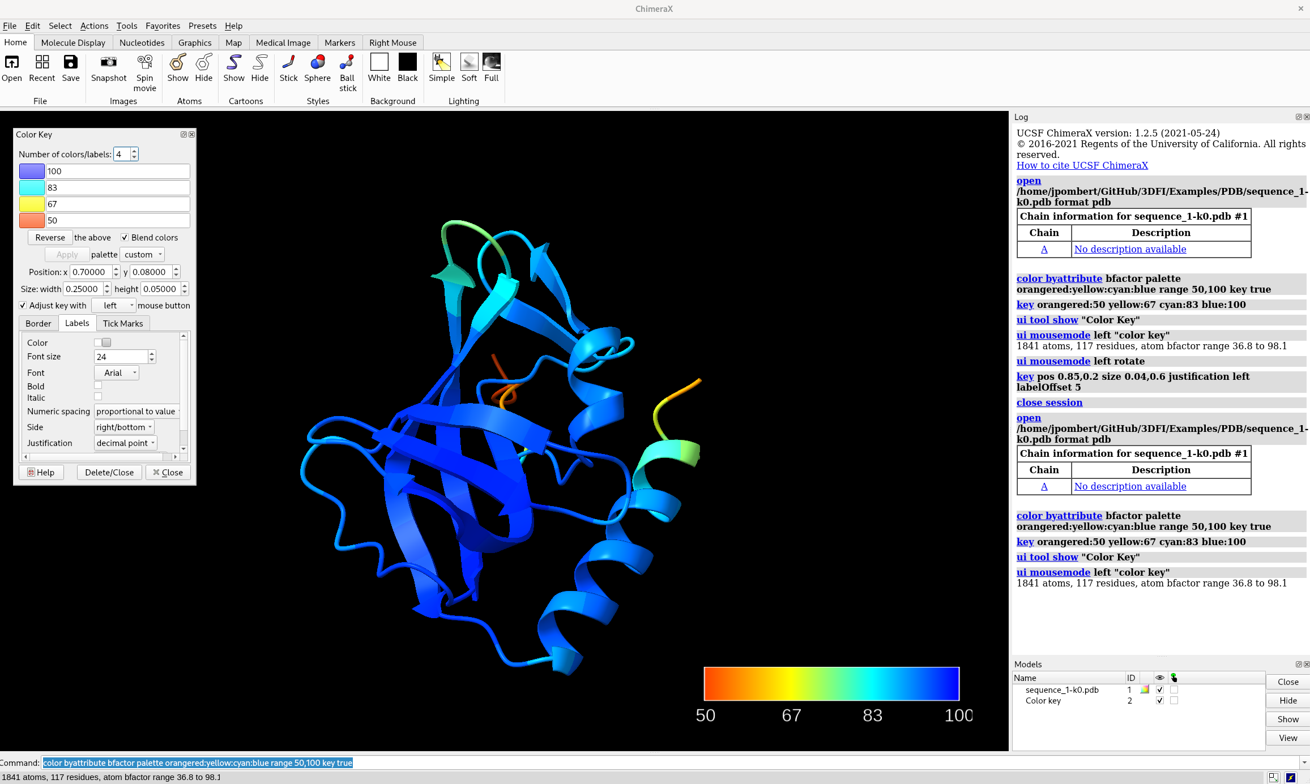The image size is (1310, 784).
Task: Open the Favorites menu
Action: pyautogui.click(x=163, y=25)
